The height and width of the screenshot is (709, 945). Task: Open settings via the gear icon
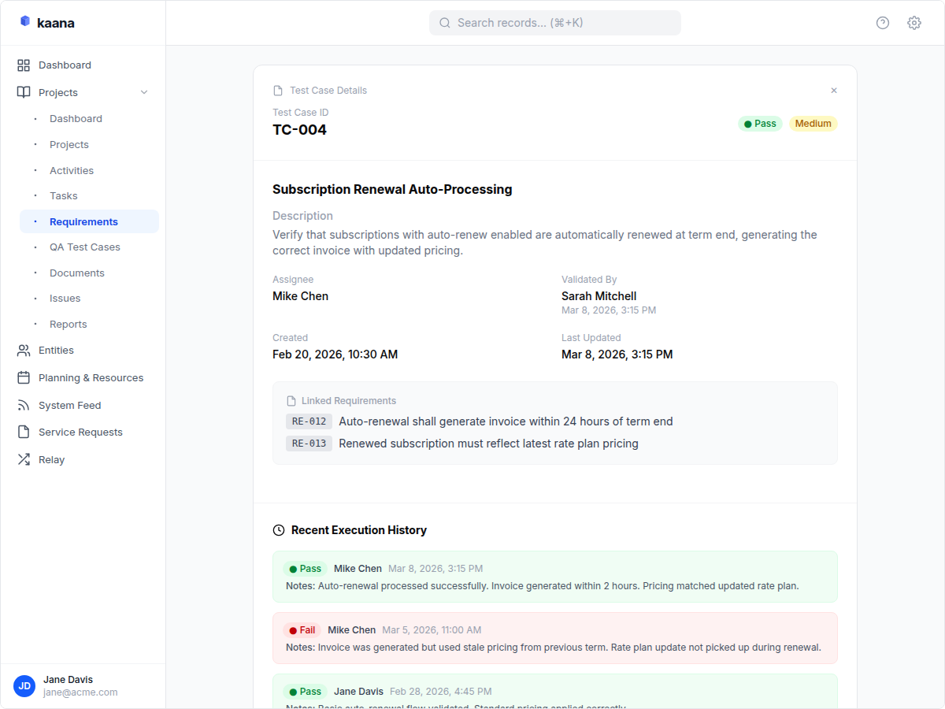(913, 23)
